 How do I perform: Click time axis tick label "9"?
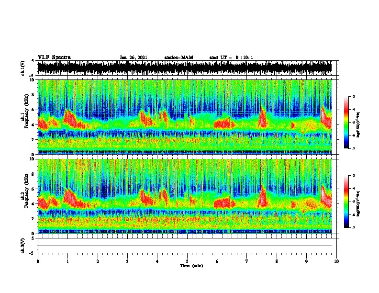306,261
